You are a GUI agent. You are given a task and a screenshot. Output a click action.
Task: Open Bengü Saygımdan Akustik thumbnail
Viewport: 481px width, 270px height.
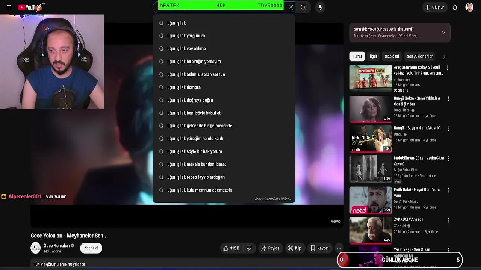tap(371, 139)
